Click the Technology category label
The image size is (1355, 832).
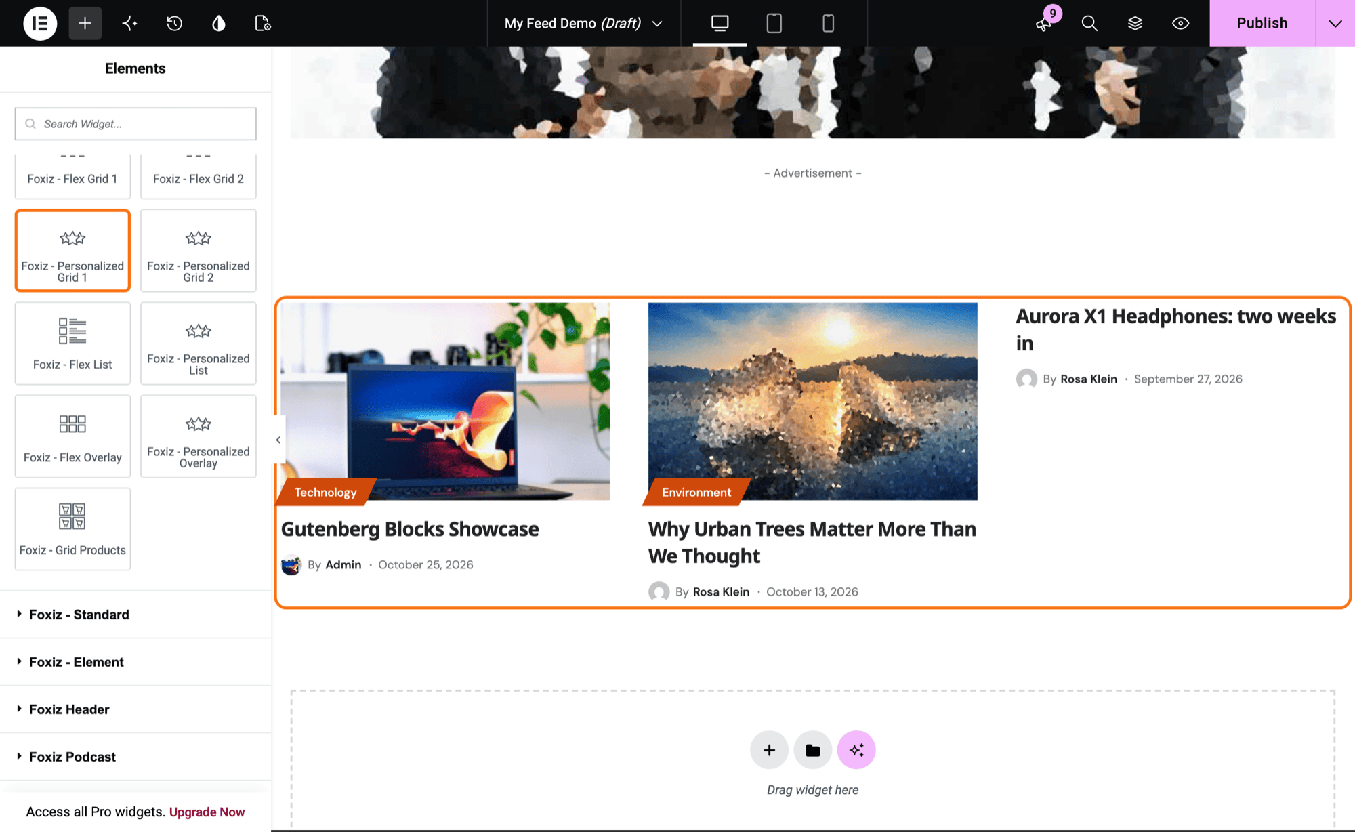(x=326, y=493)
